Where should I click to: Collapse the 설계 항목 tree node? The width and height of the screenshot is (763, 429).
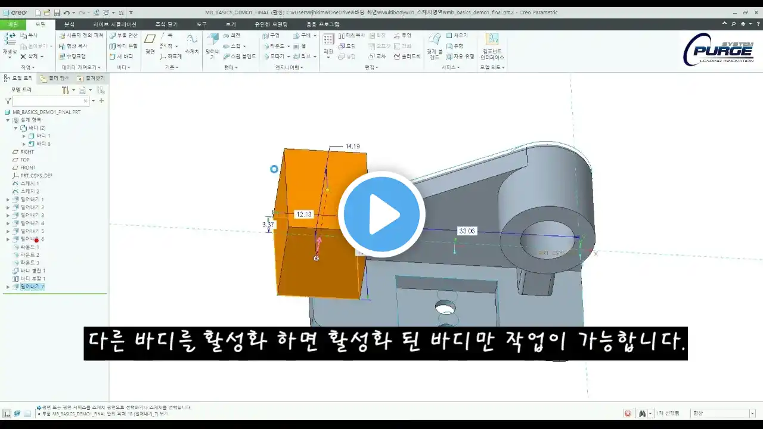tap(8, 120)
